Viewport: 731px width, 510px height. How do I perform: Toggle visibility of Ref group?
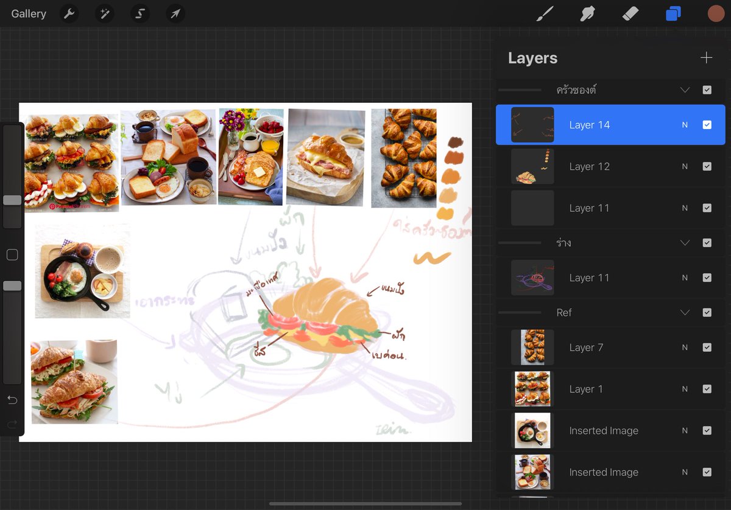click(707, 313)
